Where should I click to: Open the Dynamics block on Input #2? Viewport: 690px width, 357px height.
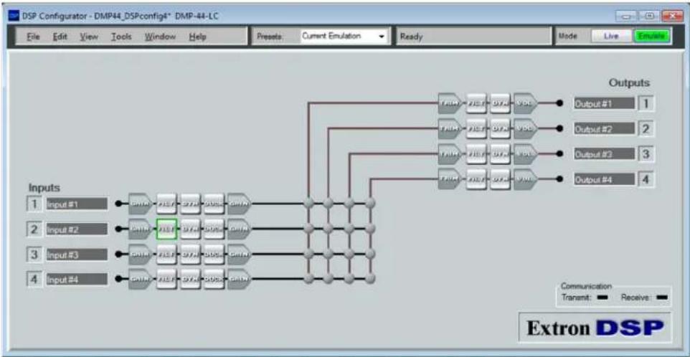pos(190,229)
